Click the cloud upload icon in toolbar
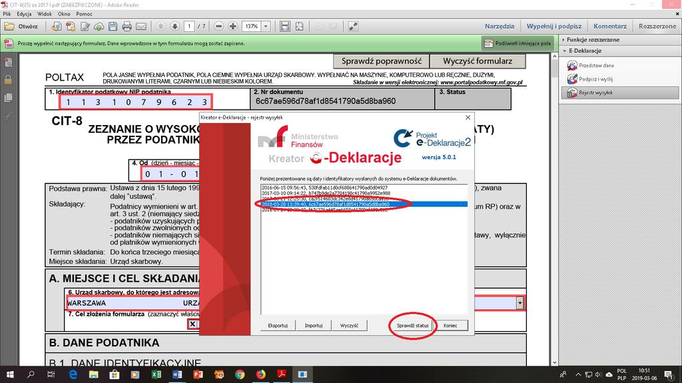The height and width of the screenshot is (383, 682). coord(99,27)
